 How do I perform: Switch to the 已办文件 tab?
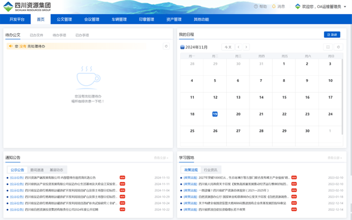[x=36, y=35]
